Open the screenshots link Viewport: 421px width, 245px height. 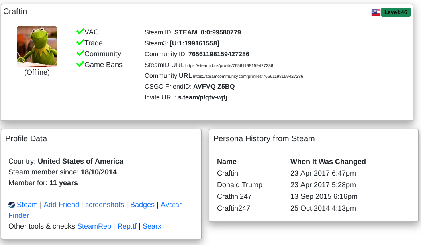click(x=104, y=205)
